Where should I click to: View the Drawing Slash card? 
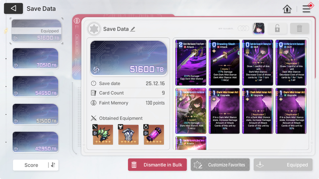coord(224,63)
